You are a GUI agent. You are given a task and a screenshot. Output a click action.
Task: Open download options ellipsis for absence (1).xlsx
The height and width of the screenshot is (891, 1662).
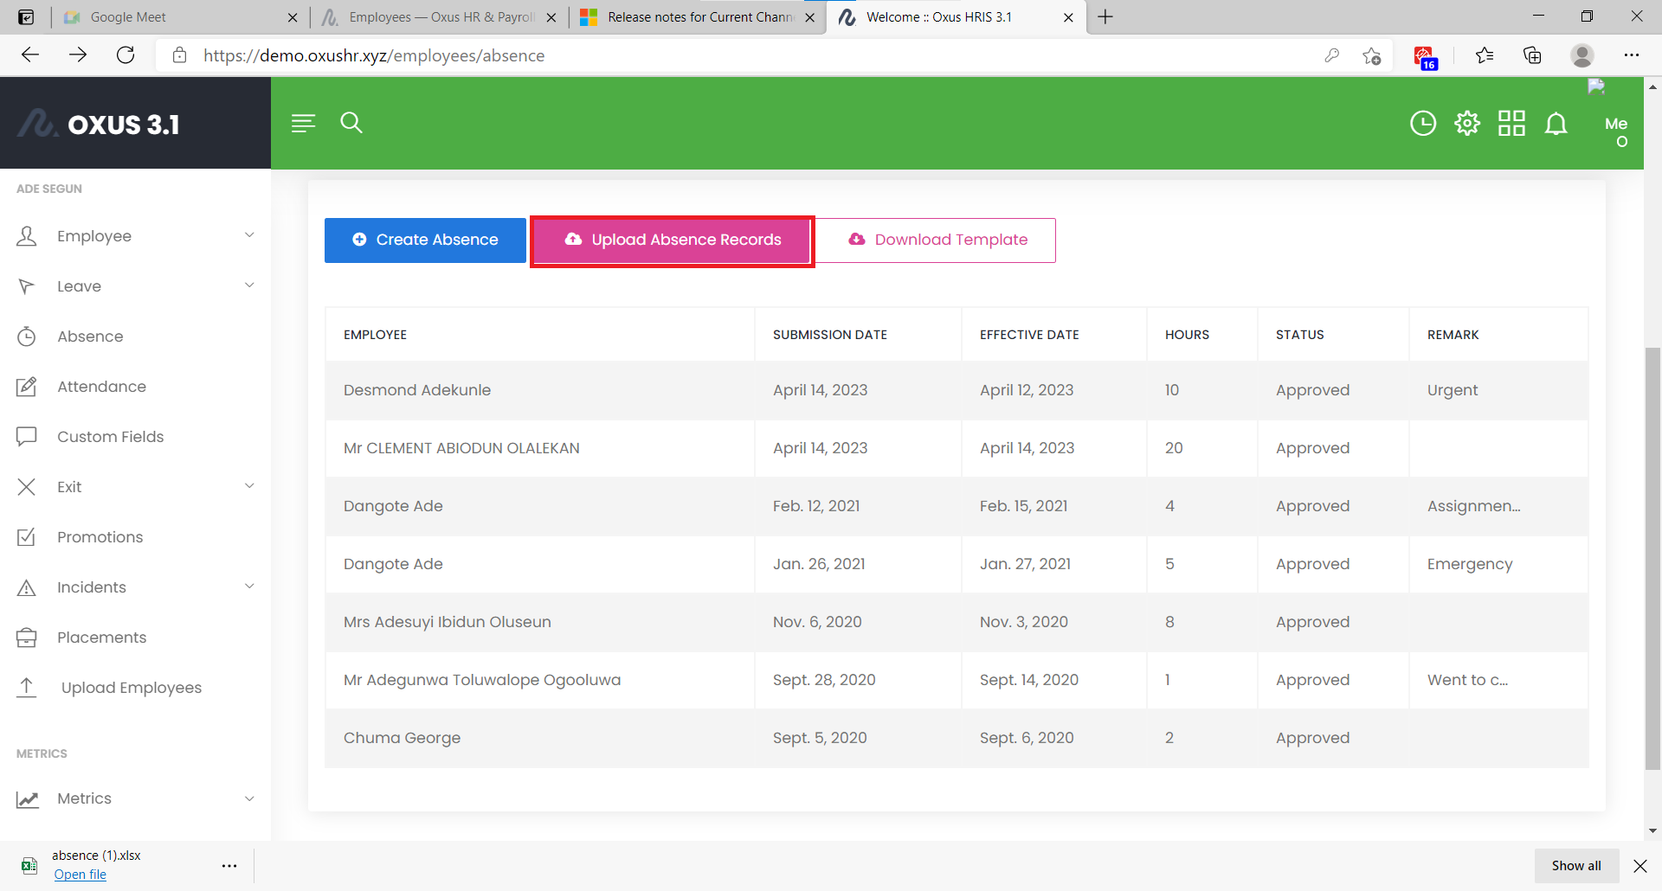(229, 866)
